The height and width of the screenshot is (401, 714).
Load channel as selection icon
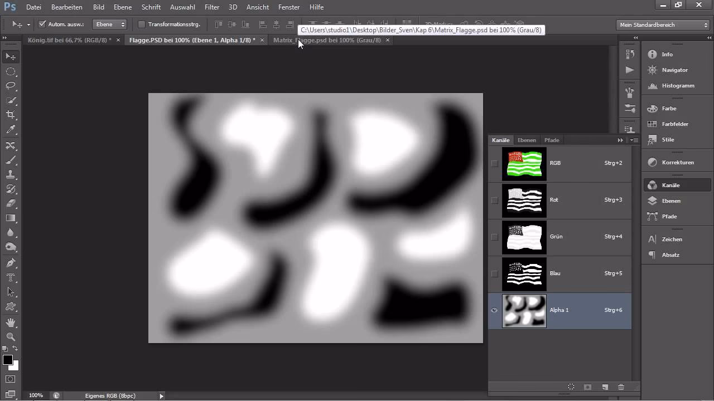571,387
